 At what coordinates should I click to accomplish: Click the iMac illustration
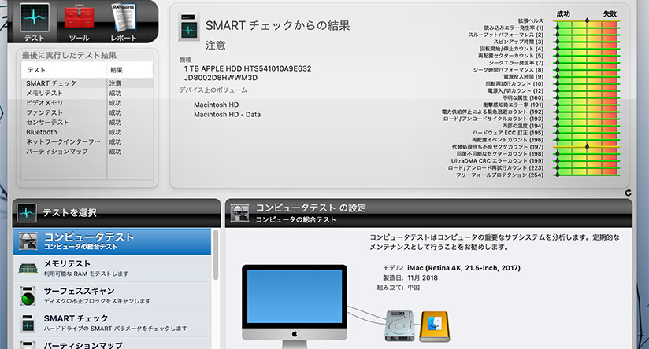295,307
